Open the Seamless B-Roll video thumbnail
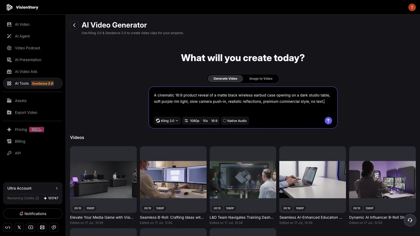420x236 pixels. pyautogui.click(x=173, y=179)
